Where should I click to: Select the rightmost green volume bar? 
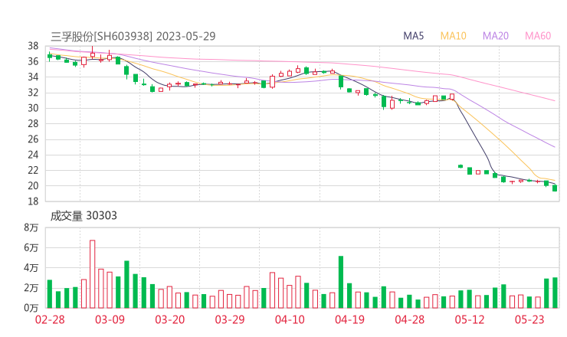click(x=555, y=293)
